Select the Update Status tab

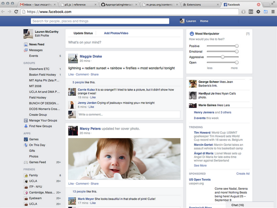[83, 33]
